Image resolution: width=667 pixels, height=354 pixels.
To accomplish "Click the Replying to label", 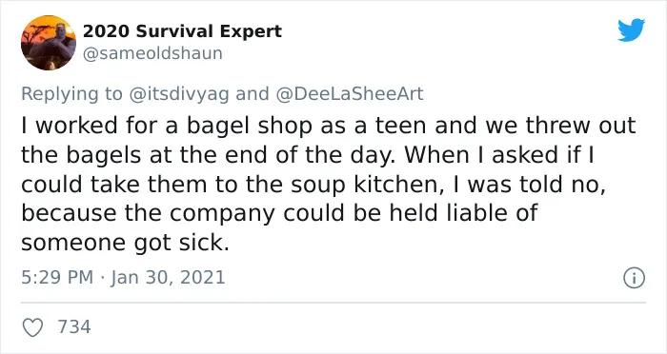I will [x=71, y=94].
